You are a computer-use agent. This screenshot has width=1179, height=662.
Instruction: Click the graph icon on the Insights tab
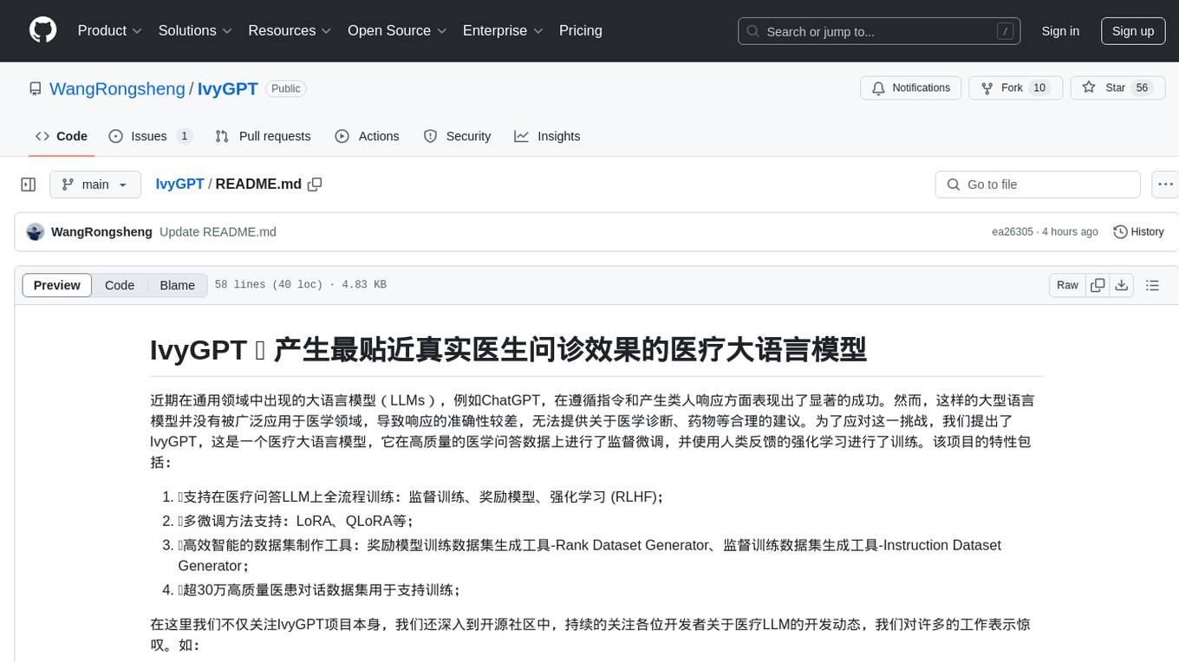click(521, 136)
